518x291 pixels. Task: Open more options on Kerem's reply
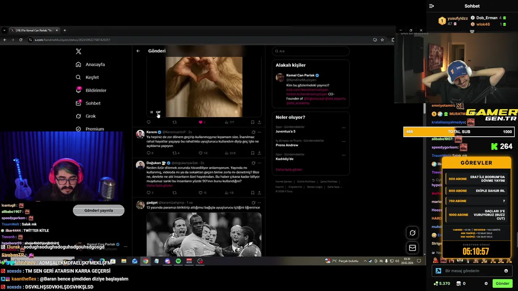click(x=259, y=132)
